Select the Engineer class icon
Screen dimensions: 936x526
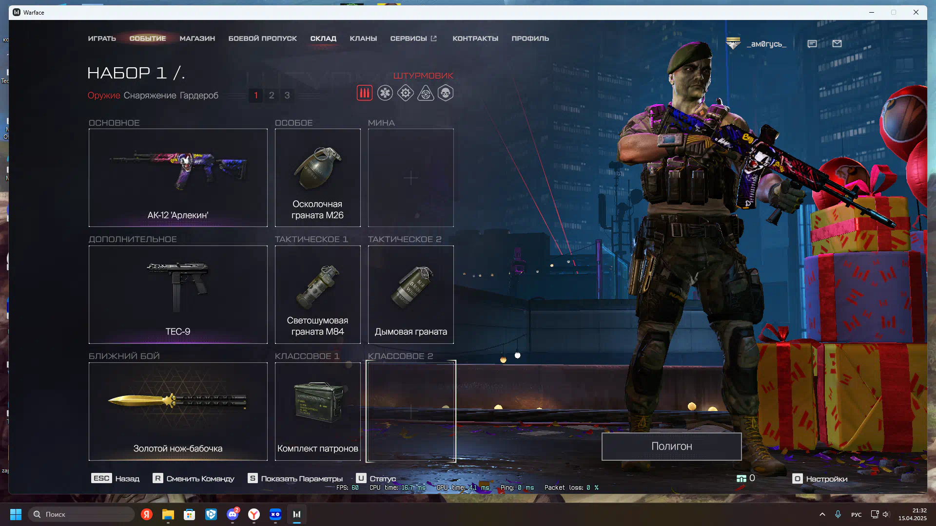(406, 93)
